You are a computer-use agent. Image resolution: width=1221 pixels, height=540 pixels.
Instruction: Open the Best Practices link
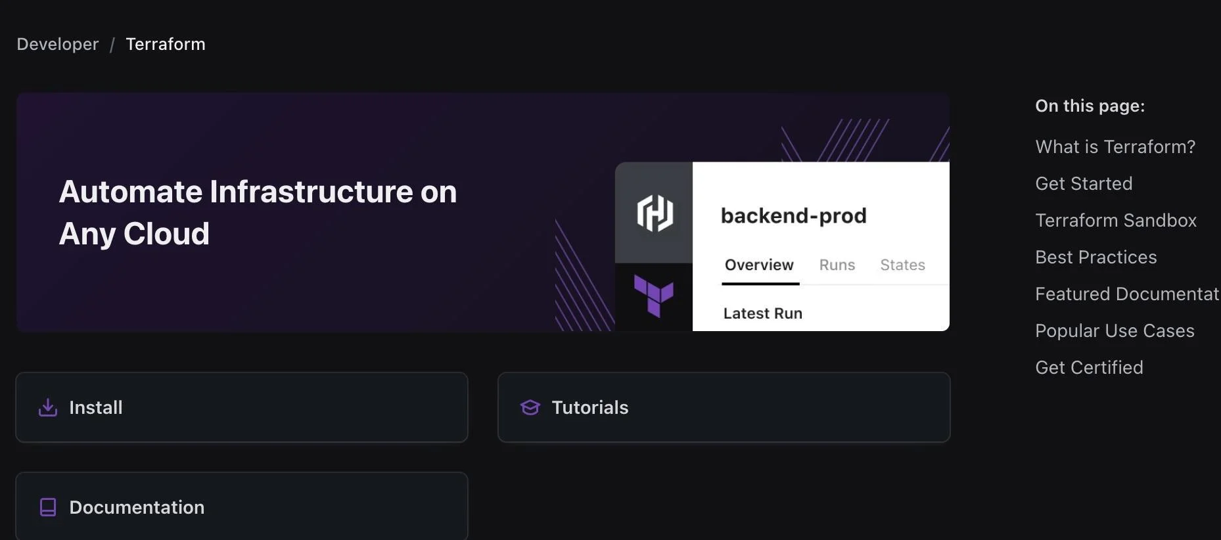coord(1095,256)
